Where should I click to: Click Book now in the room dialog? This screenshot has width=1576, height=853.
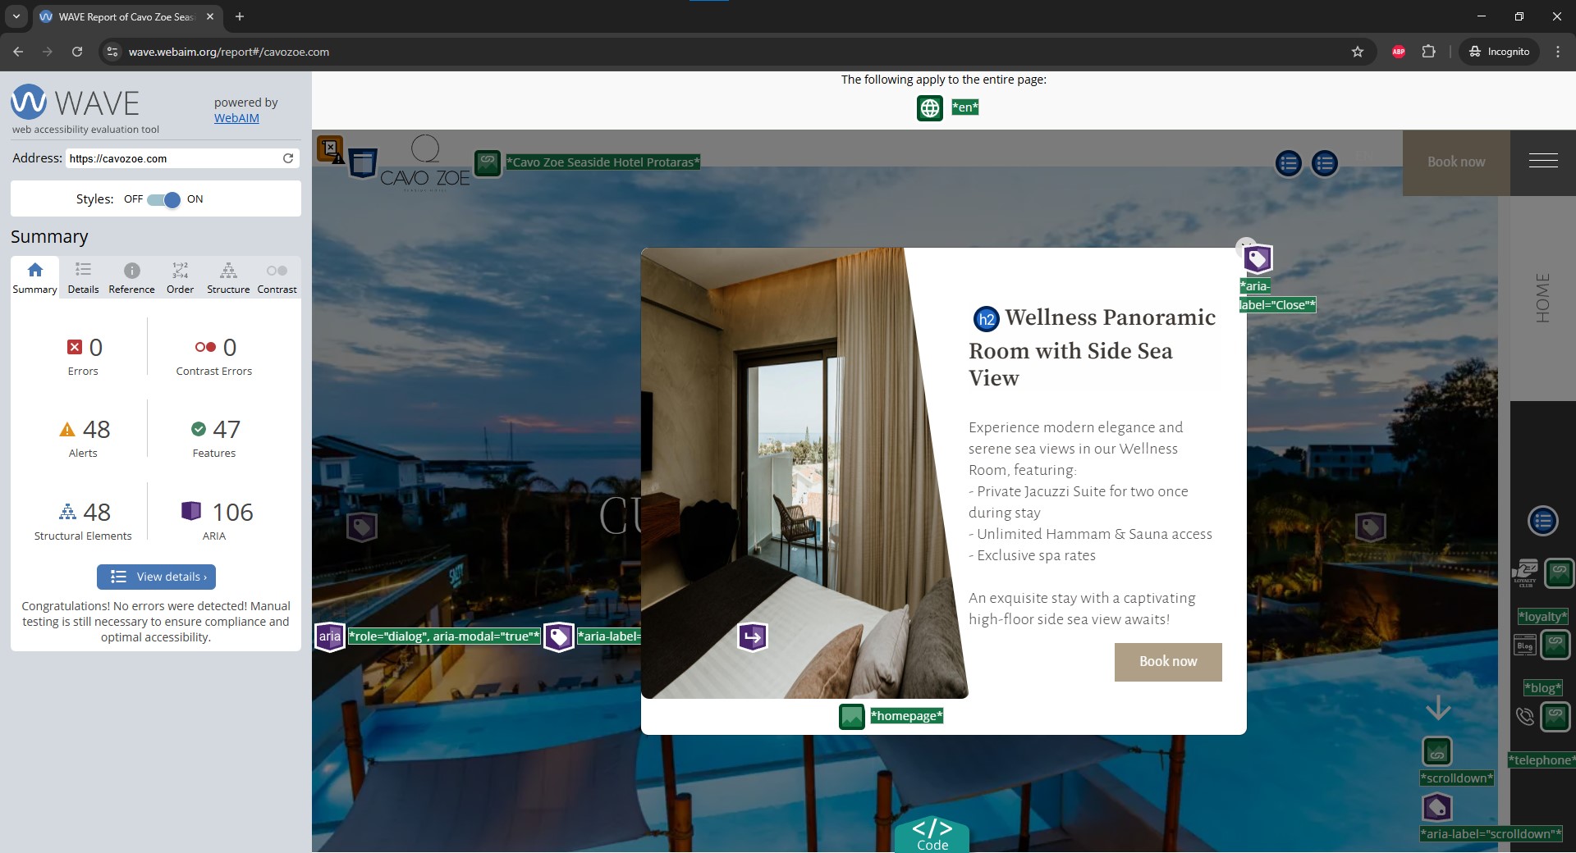[1167, 662]
